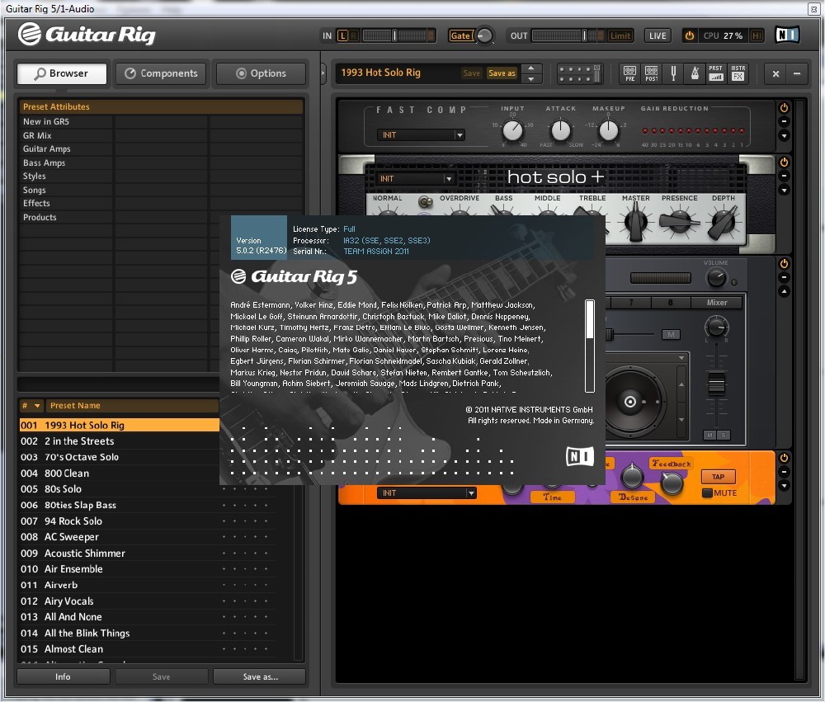Switch to the Components tab
Screen dimensions: 825x702
click(x=162, y=73)
